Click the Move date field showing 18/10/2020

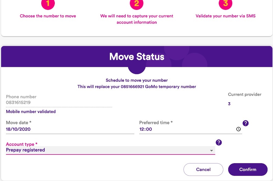[x=18, y=129]
